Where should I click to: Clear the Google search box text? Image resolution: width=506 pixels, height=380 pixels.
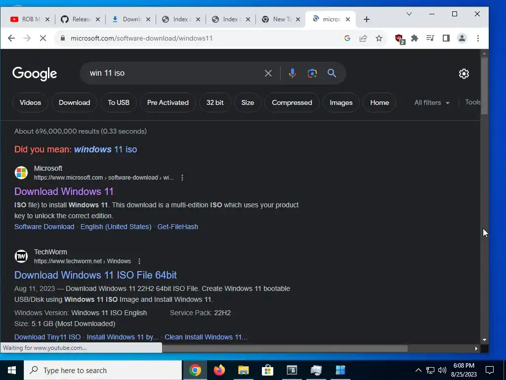click(268, 73)
